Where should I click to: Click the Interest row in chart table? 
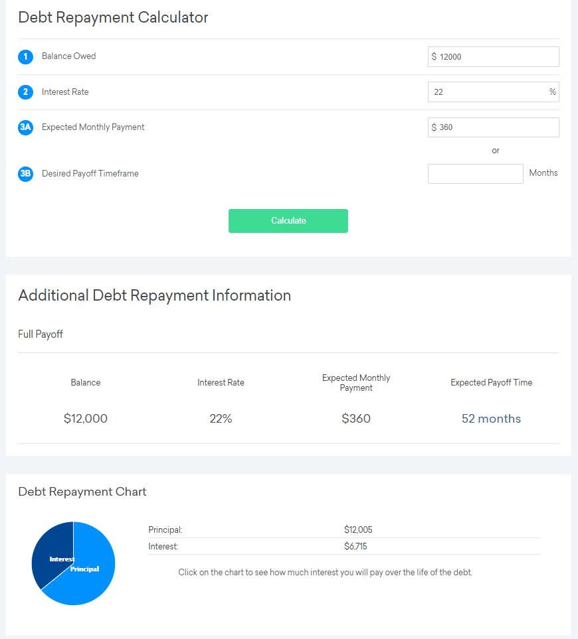[x=343, y=547]
